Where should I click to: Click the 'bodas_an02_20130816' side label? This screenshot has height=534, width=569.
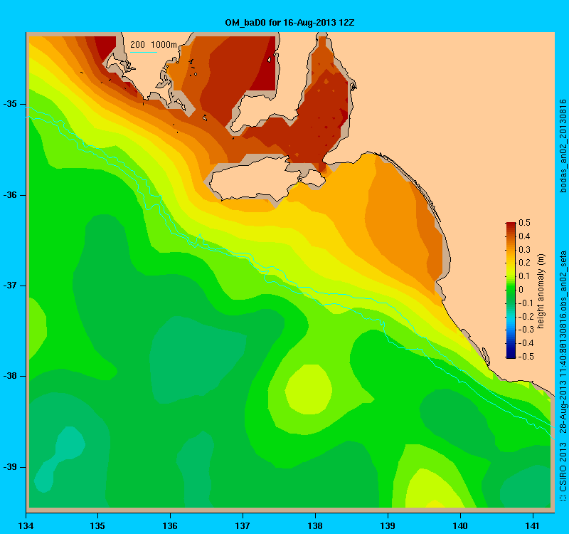coord(563,146)
